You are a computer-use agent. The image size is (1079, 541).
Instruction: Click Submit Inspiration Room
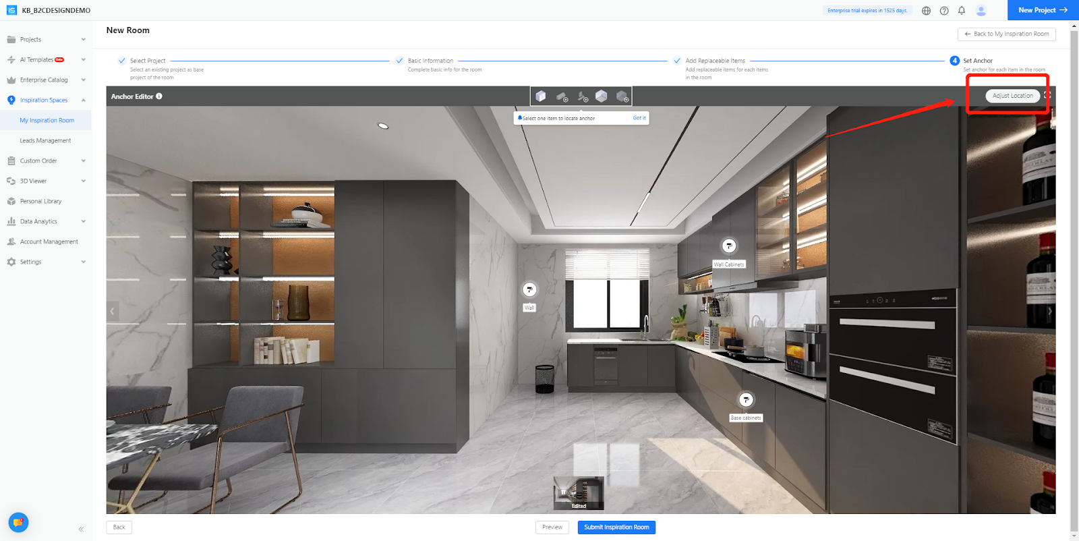click(616, 528)
